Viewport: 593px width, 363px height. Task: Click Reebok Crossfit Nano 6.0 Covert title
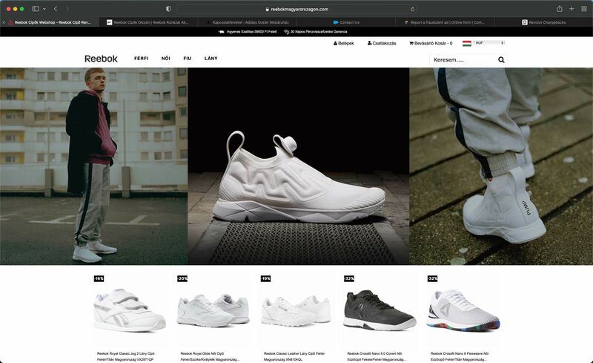pyautogui.click(x=377, y=356)
